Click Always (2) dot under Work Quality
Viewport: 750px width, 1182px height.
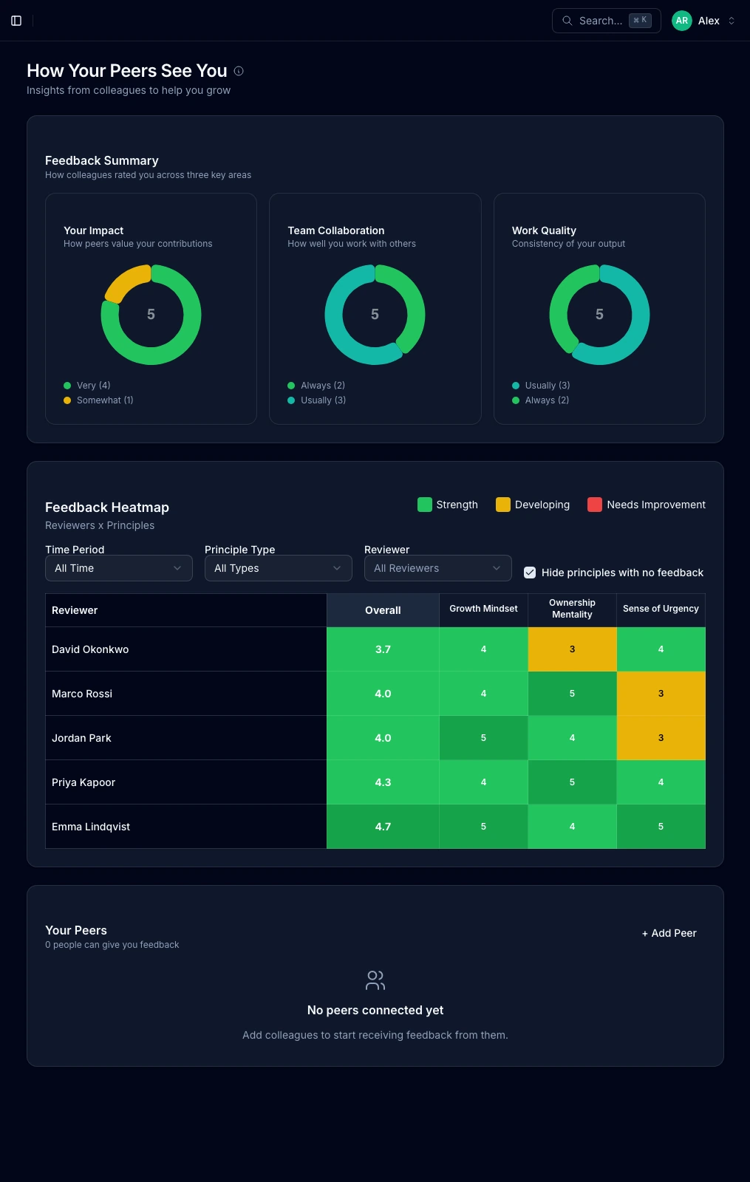516,400
